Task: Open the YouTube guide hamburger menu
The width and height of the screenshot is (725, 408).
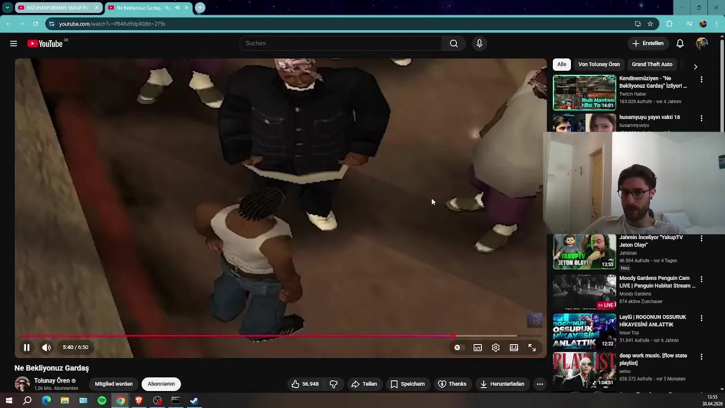Action: click(x=14, y=44)
